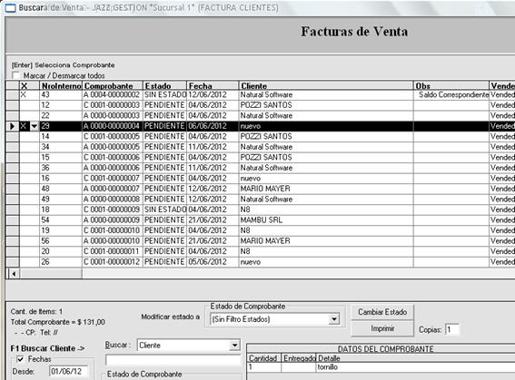Toggle the Marcar / Desmarcar todos checkbox
The height and width of the screenshot is (380, 515).
(15, 75)
